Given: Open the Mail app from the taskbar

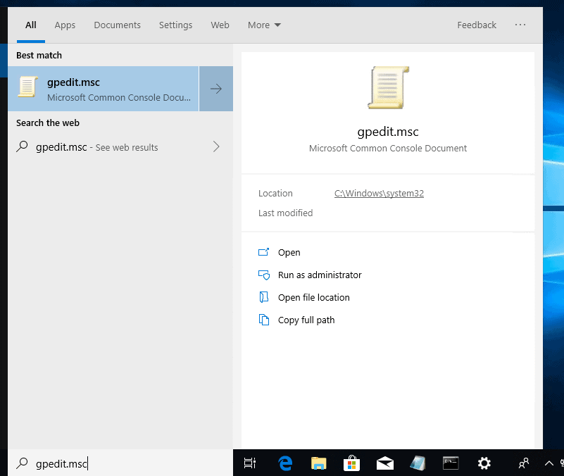Looking at the screenshot, I should coord(385,463).
